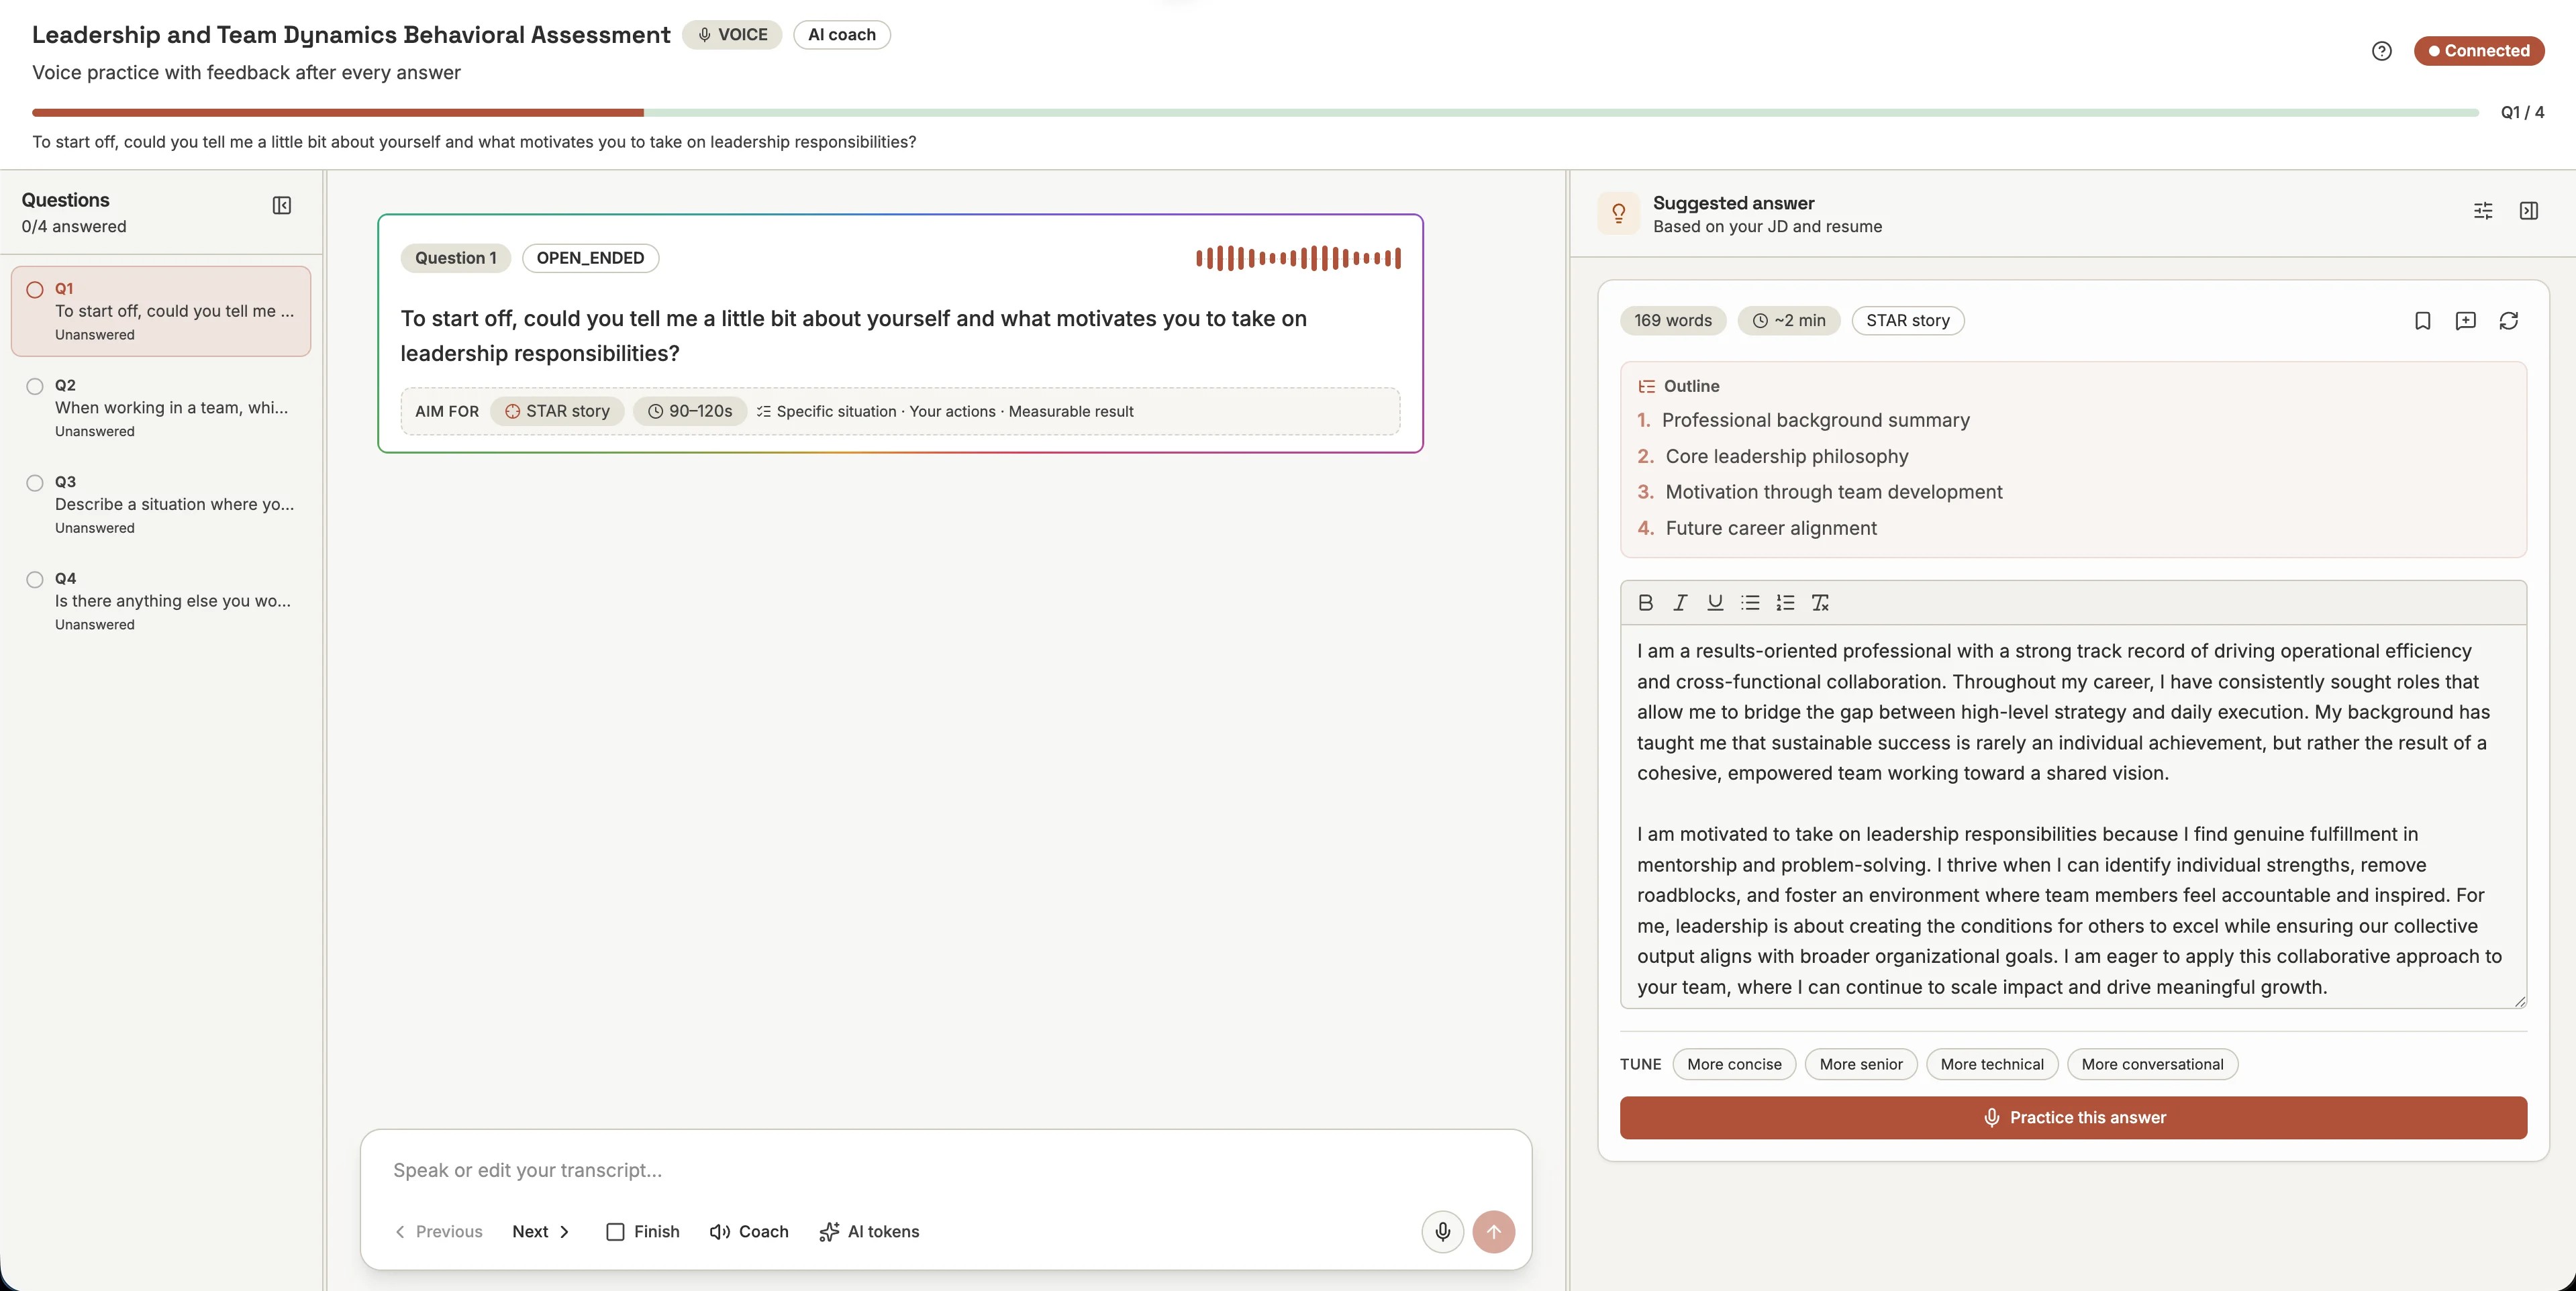Click the 90–120s duration chip
The image size is (2576, 1291).
[690, 411]
